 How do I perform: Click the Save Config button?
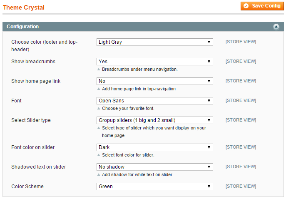pos(262,6)
